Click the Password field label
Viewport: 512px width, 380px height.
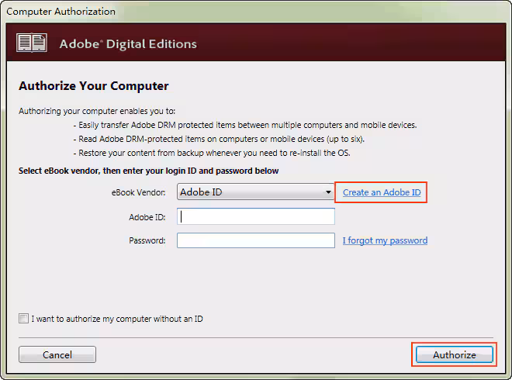tap(147, 241)
